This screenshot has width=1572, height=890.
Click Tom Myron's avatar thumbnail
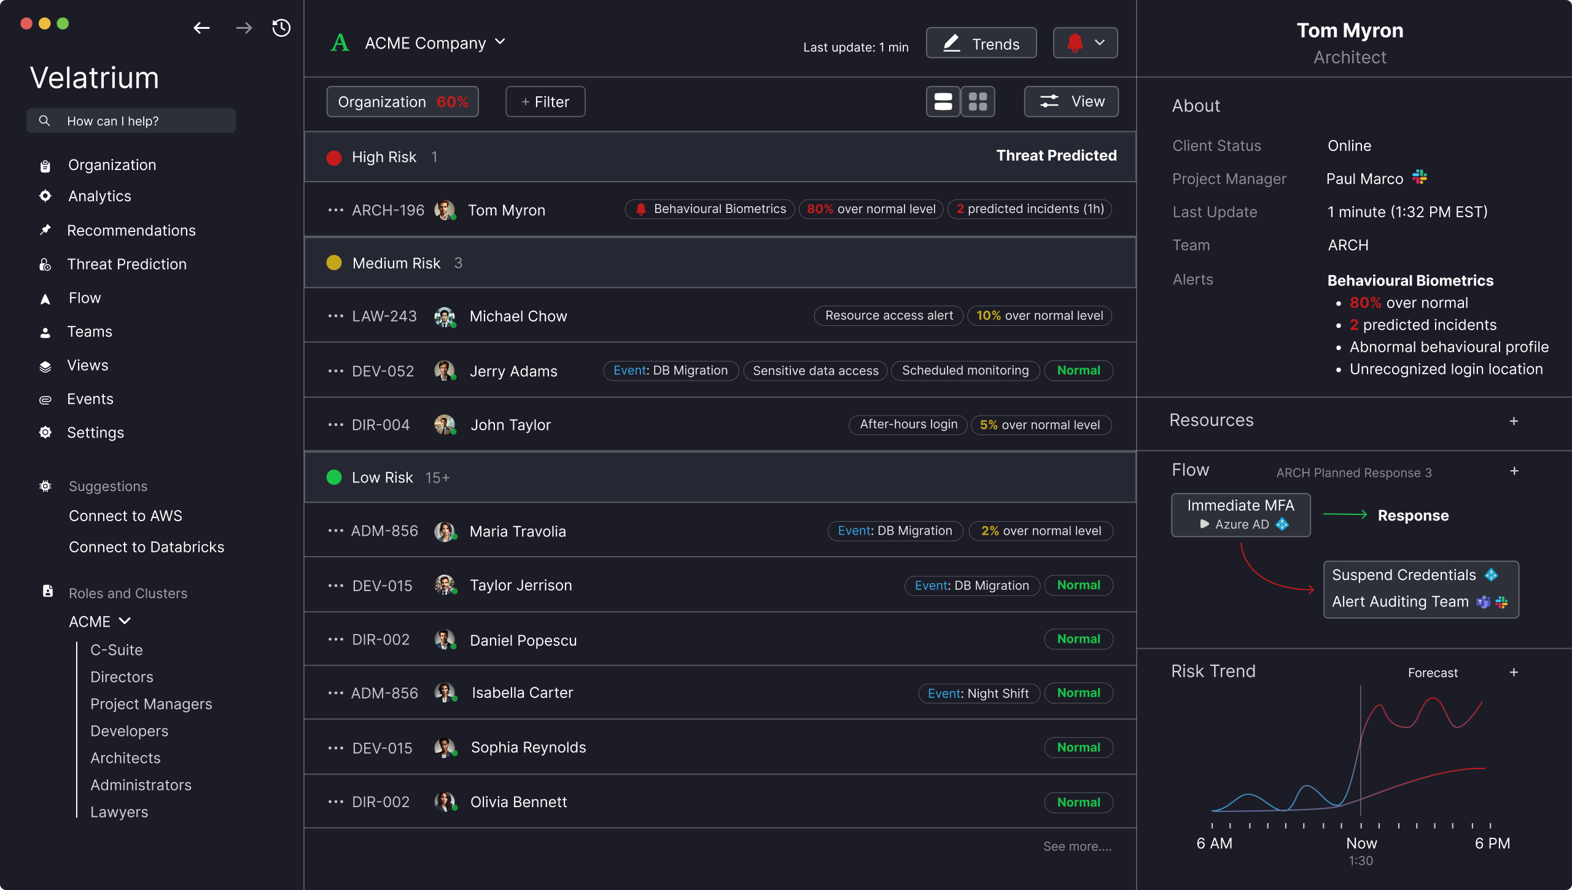(445, 210)
